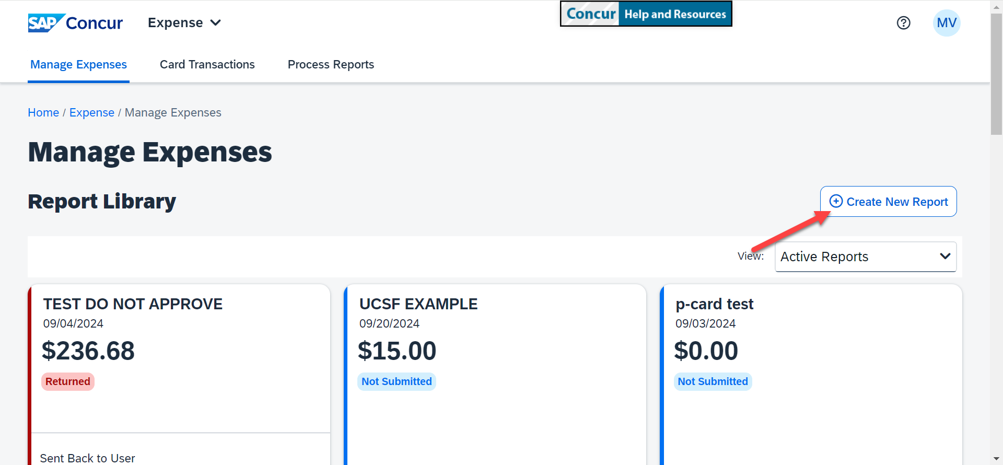Viewport: 1003px width, 465px height.
Task: Open the MV user profile avatar
Action: (x=946, y=23)
